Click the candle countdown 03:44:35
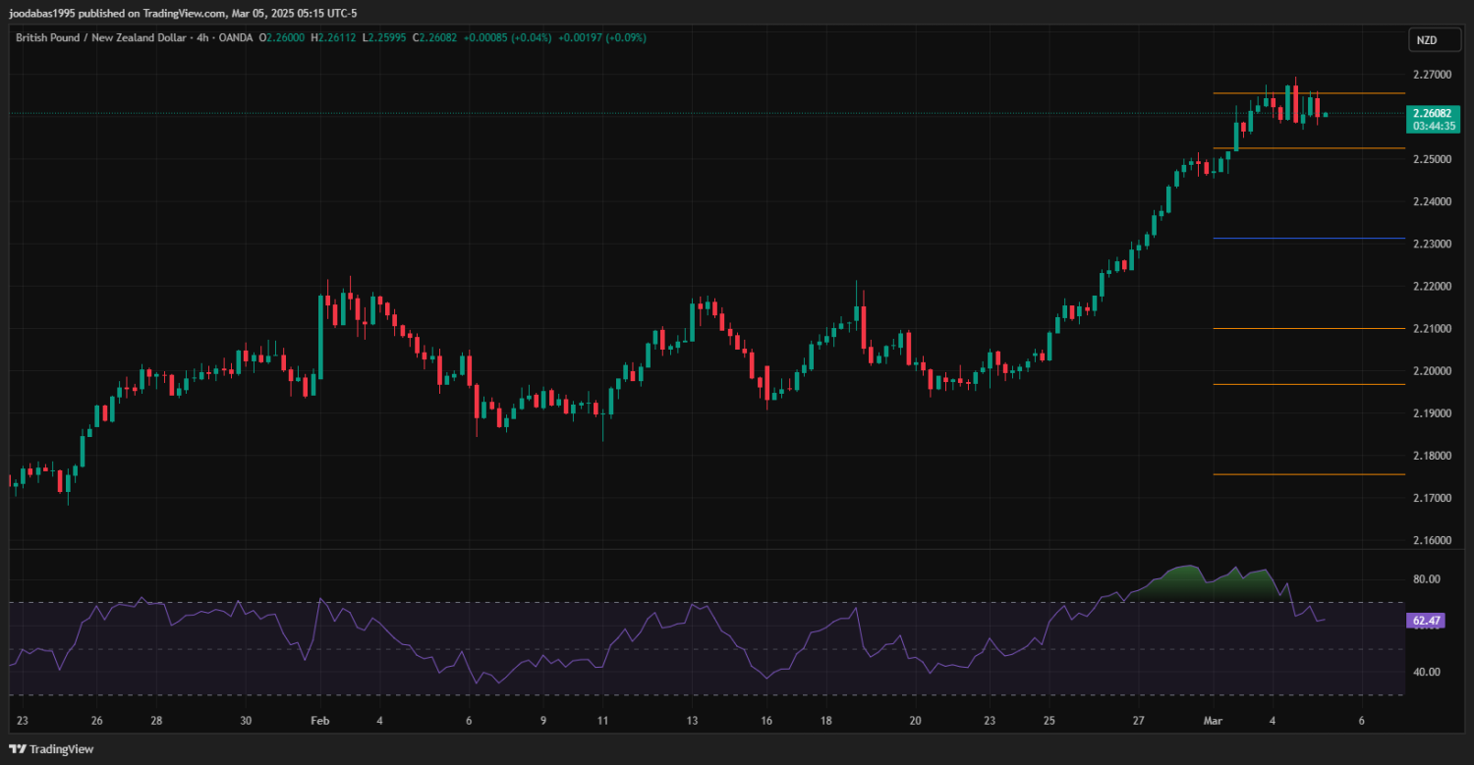The image size is (1474, 765). coord(1434,126)
